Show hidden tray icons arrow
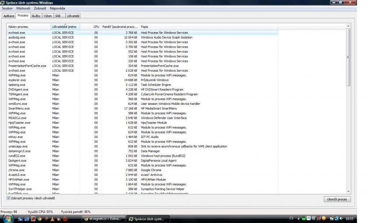This screenshot has height=223, width=369. pyautogui.click(x=298, y=219)
